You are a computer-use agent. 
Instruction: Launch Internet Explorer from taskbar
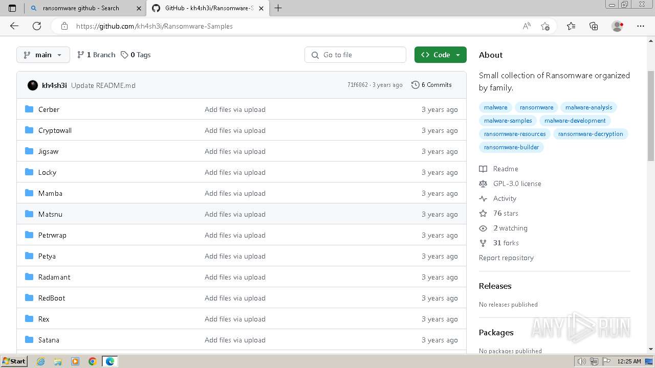(x=40, y=361)
